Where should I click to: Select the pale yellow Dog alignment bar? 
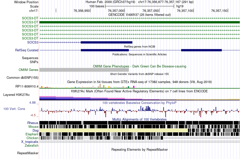[x=114, y=130]
